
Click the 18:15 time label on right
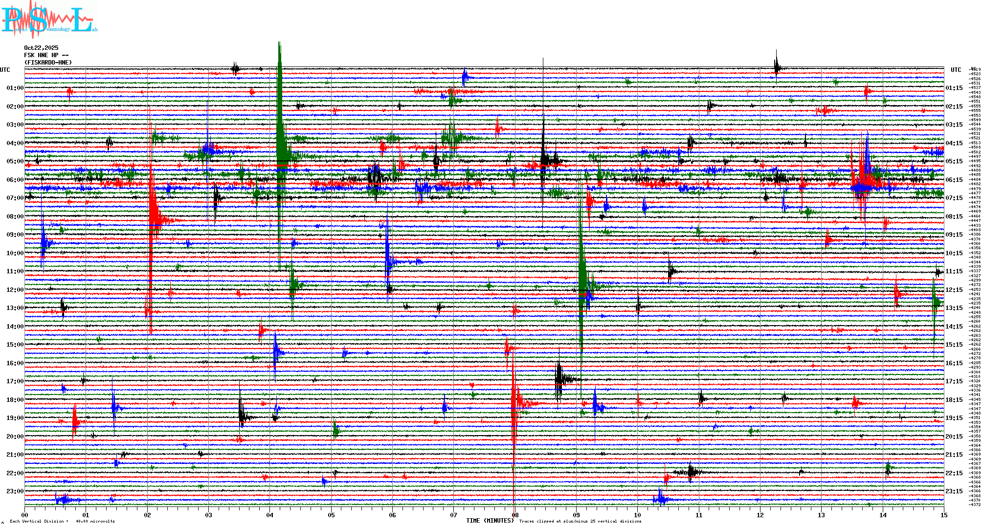click(954, 400)
